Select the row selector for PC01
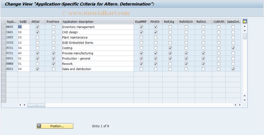Image resolution: width=265 pixels, height=135 pixels. coord(4,48)
